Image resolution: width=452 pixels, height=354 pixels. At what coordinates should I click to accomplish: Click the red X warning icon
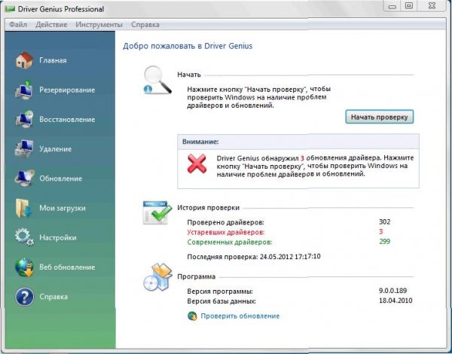[x=197, y=163]
